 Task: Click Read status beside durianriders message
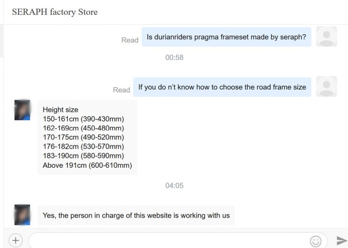tap(130, 40)
